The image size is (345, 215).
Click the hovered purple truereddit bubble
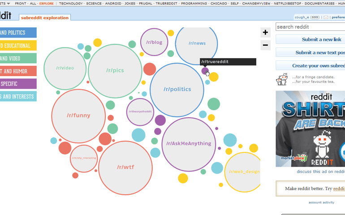(x=205, y=71)
